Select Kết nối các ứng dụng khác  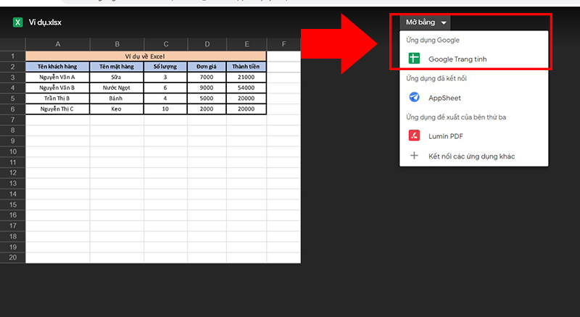coord(474,156)
